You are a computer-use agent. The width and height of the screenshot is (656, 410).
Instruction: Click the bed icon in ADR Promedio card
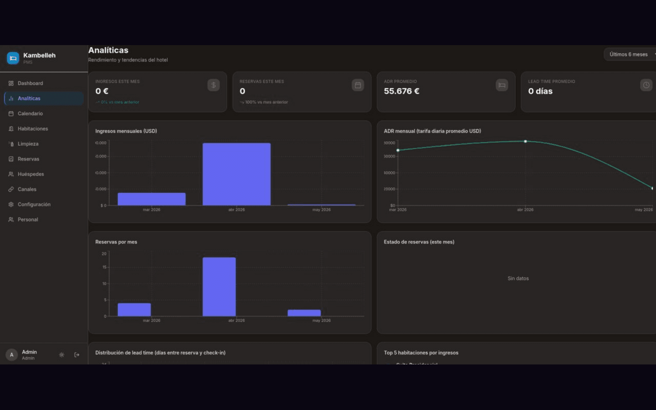click(502, 85)
